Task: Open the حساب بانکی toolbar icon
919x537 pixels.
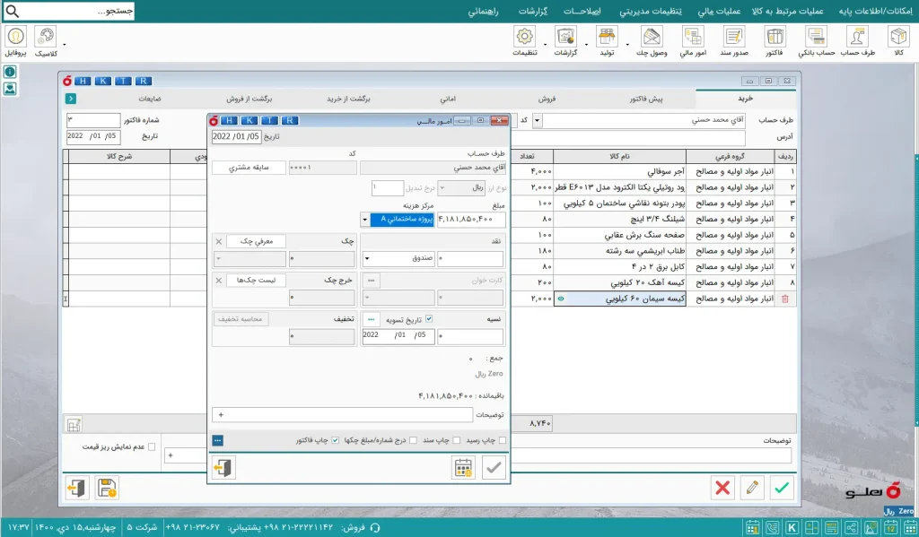Action: tap(817, 41)
